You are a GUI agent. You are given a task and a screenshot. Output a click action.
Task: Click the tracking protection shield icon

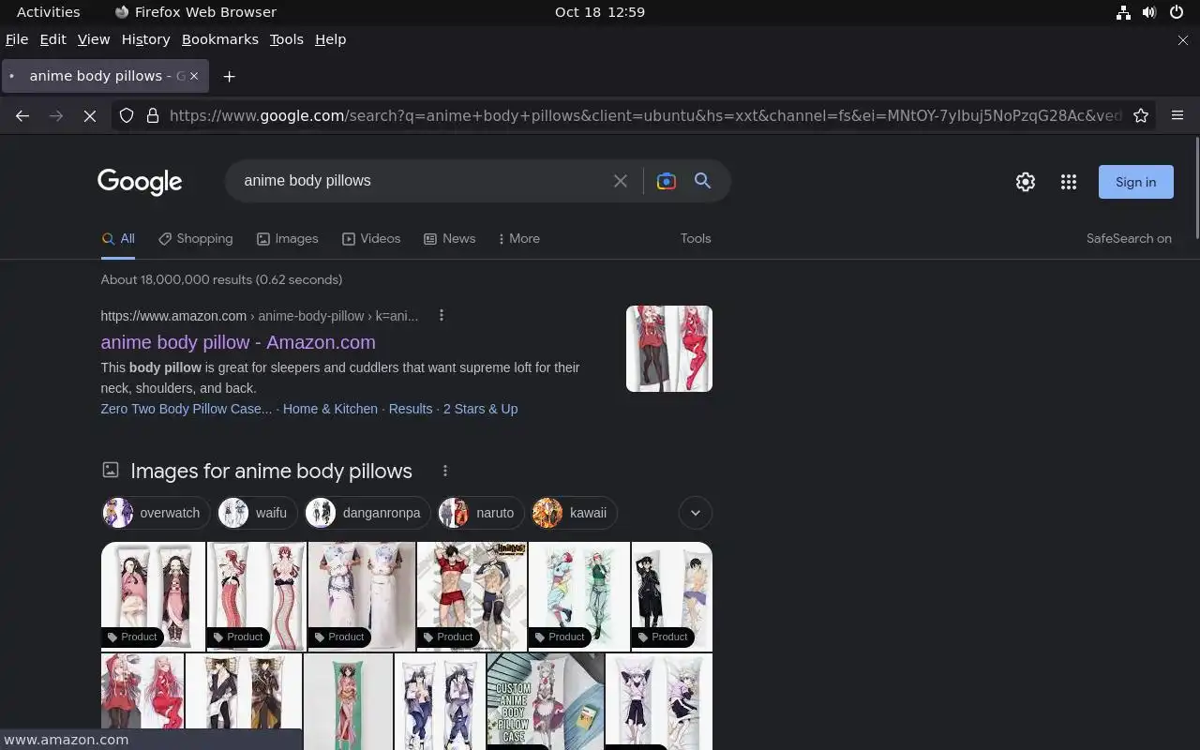(x=127, y=115)
